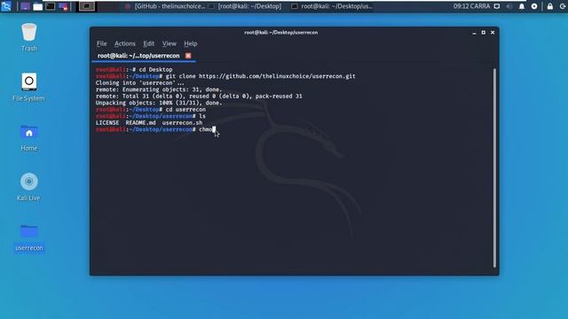This screenshot has width=568, height=319.
Task: Click the log out icon in panel
Action: click(563, 6)
